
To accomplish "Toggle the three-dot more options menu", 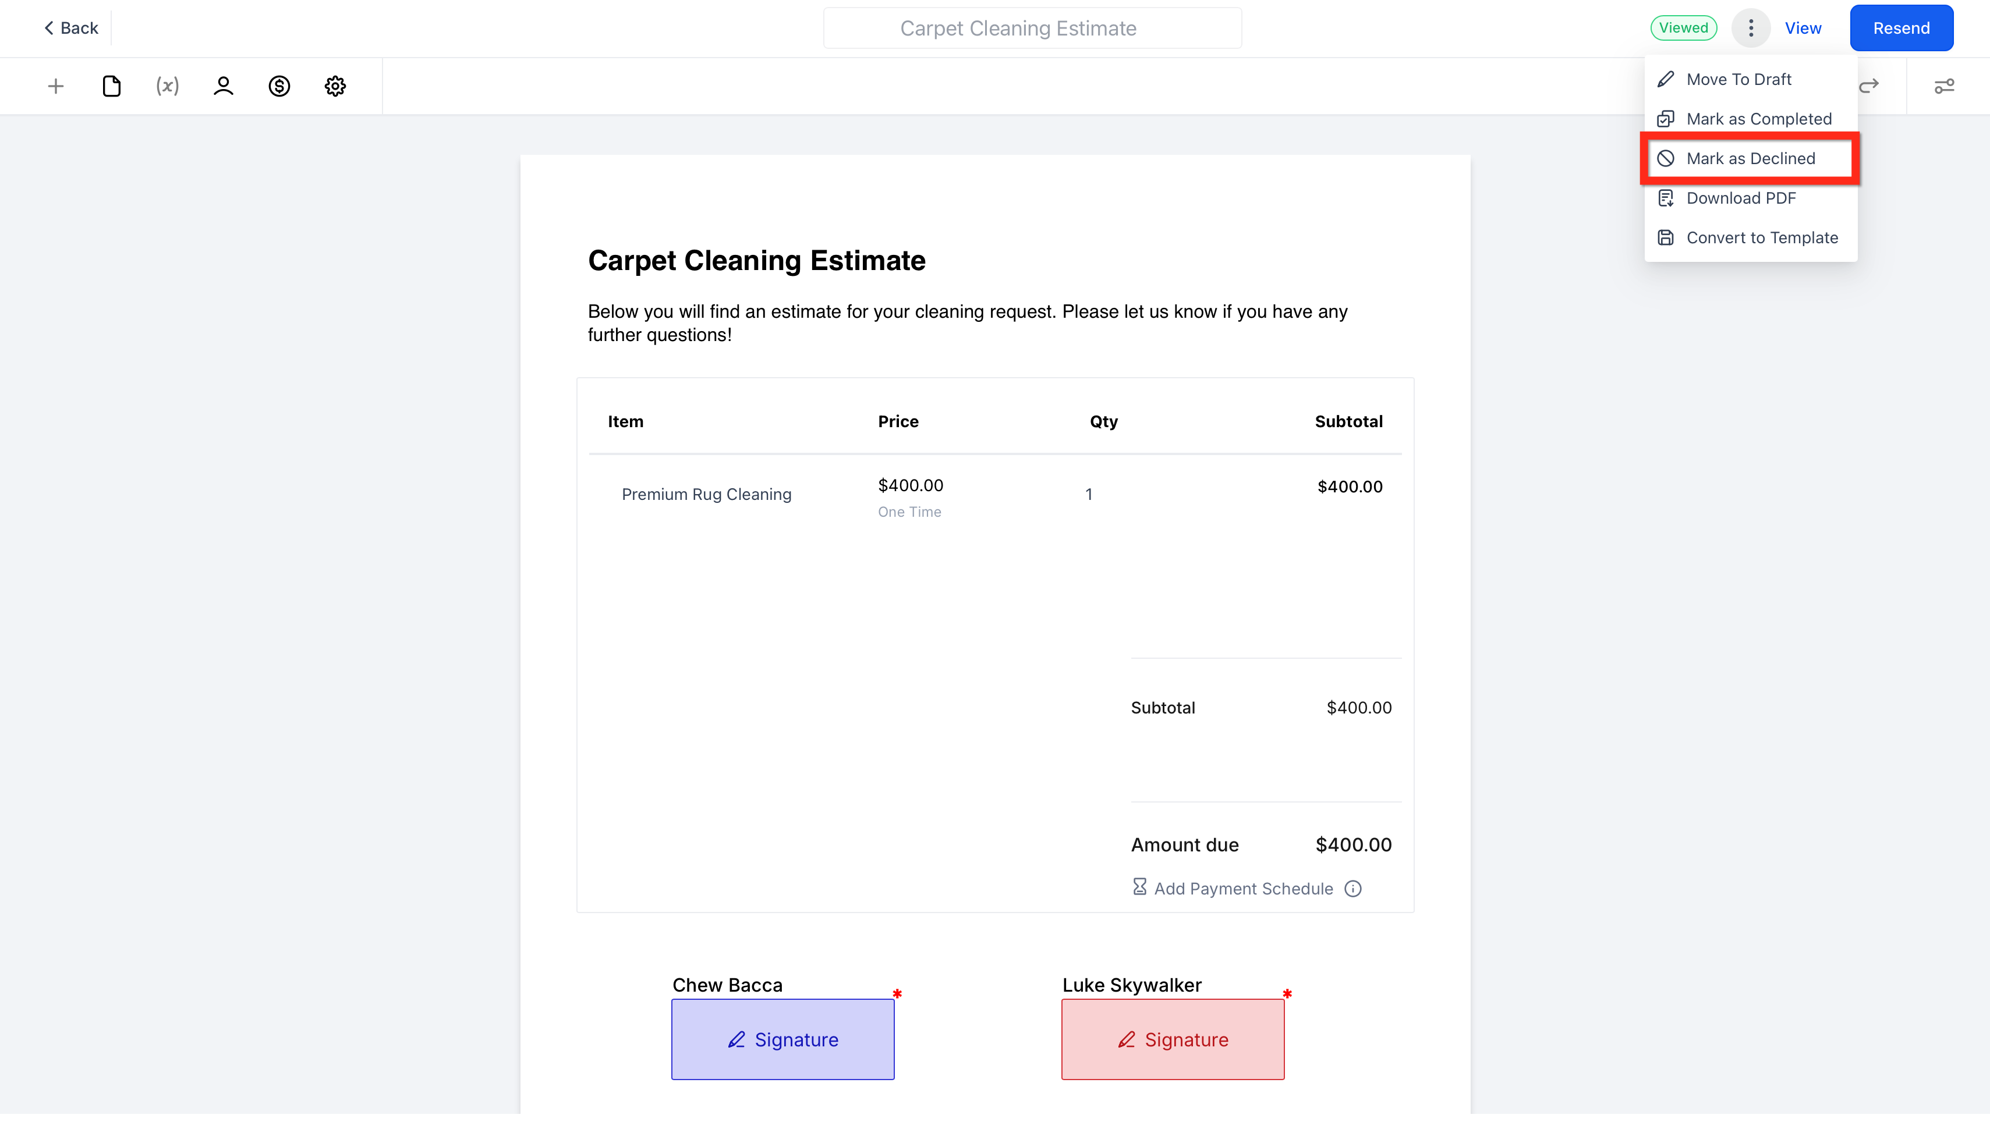I will coord(1750,28).
